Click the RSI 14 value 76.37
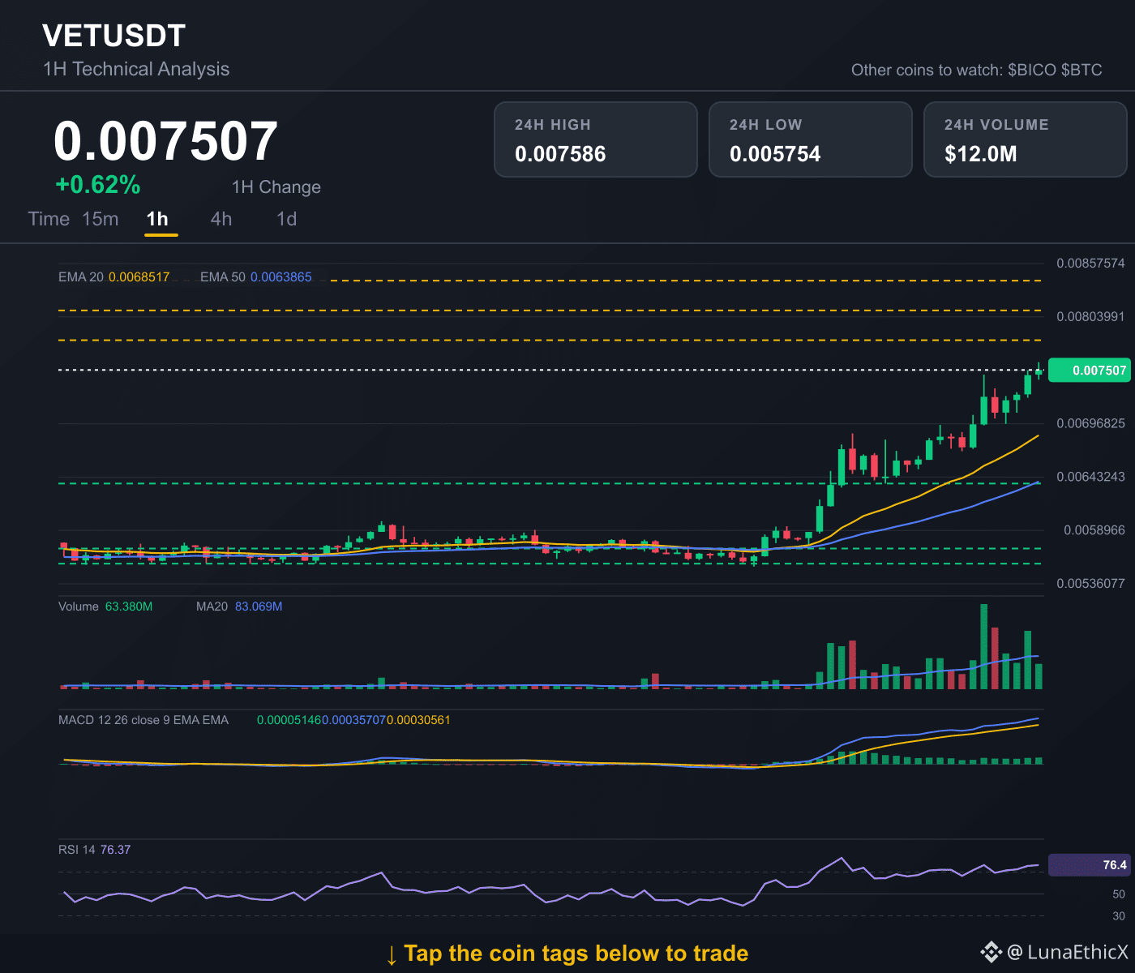This screenshot has height=973, width=1135. click(116, 850)
